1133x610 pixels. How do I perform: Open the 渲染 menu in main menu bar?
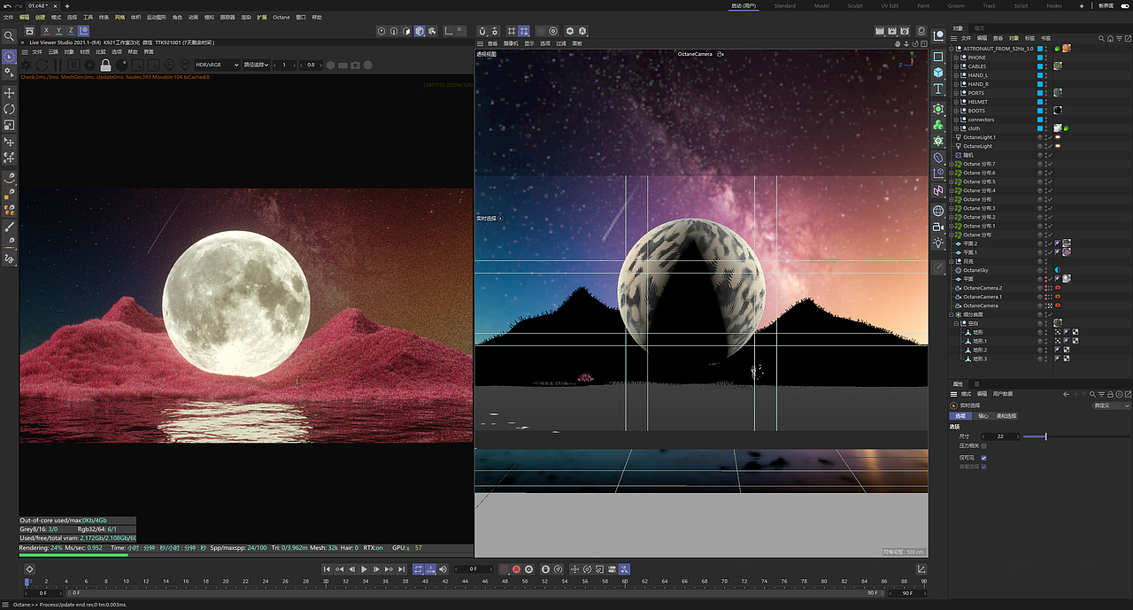click(246, 17)
